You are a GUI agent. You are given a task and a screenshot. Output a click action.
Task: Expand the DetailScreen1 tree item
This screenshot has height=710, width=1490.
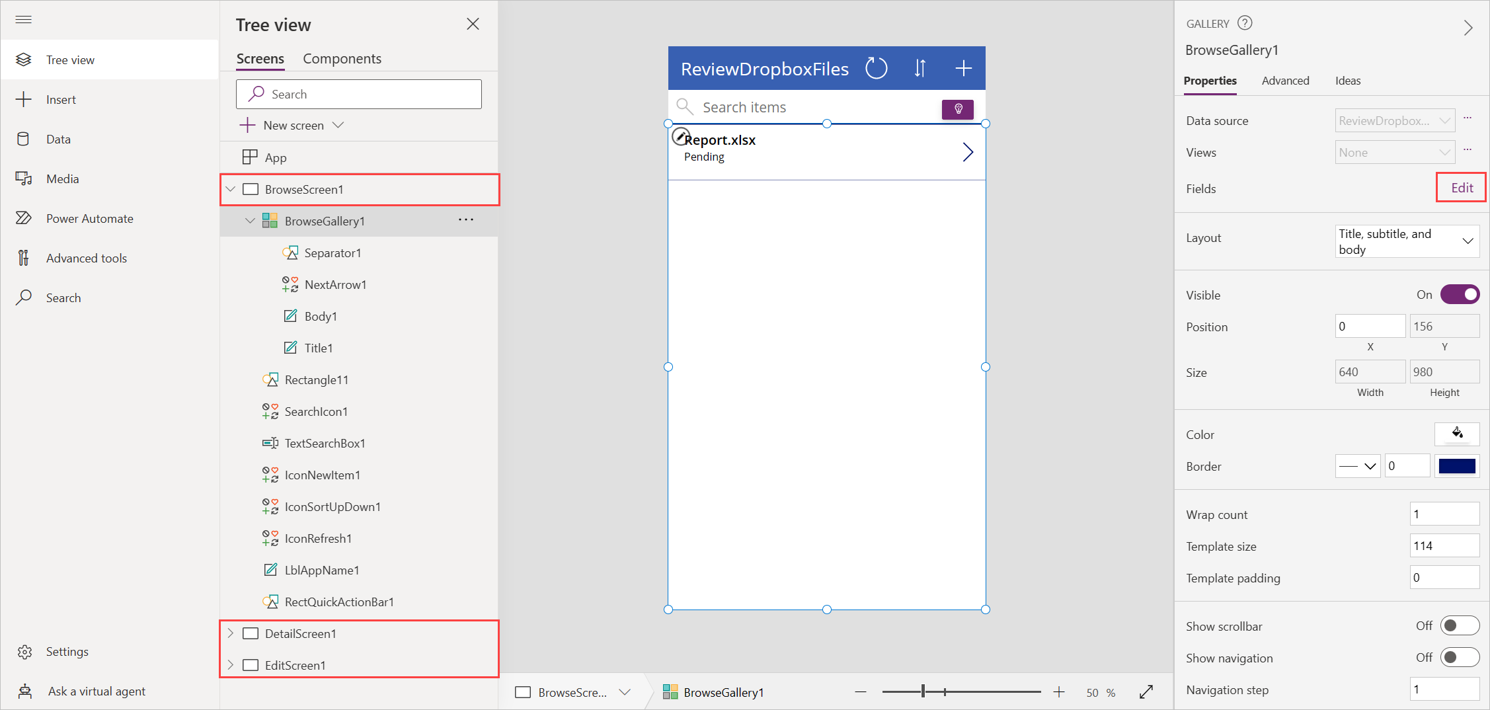[x=230, y=633]
